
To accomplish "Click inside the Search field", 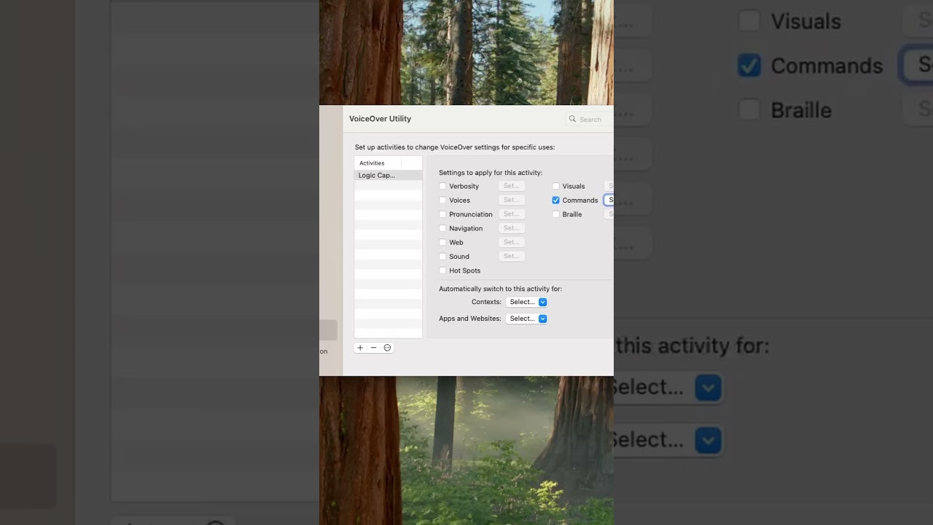I will pyautogui.click(x=592, y=119).
